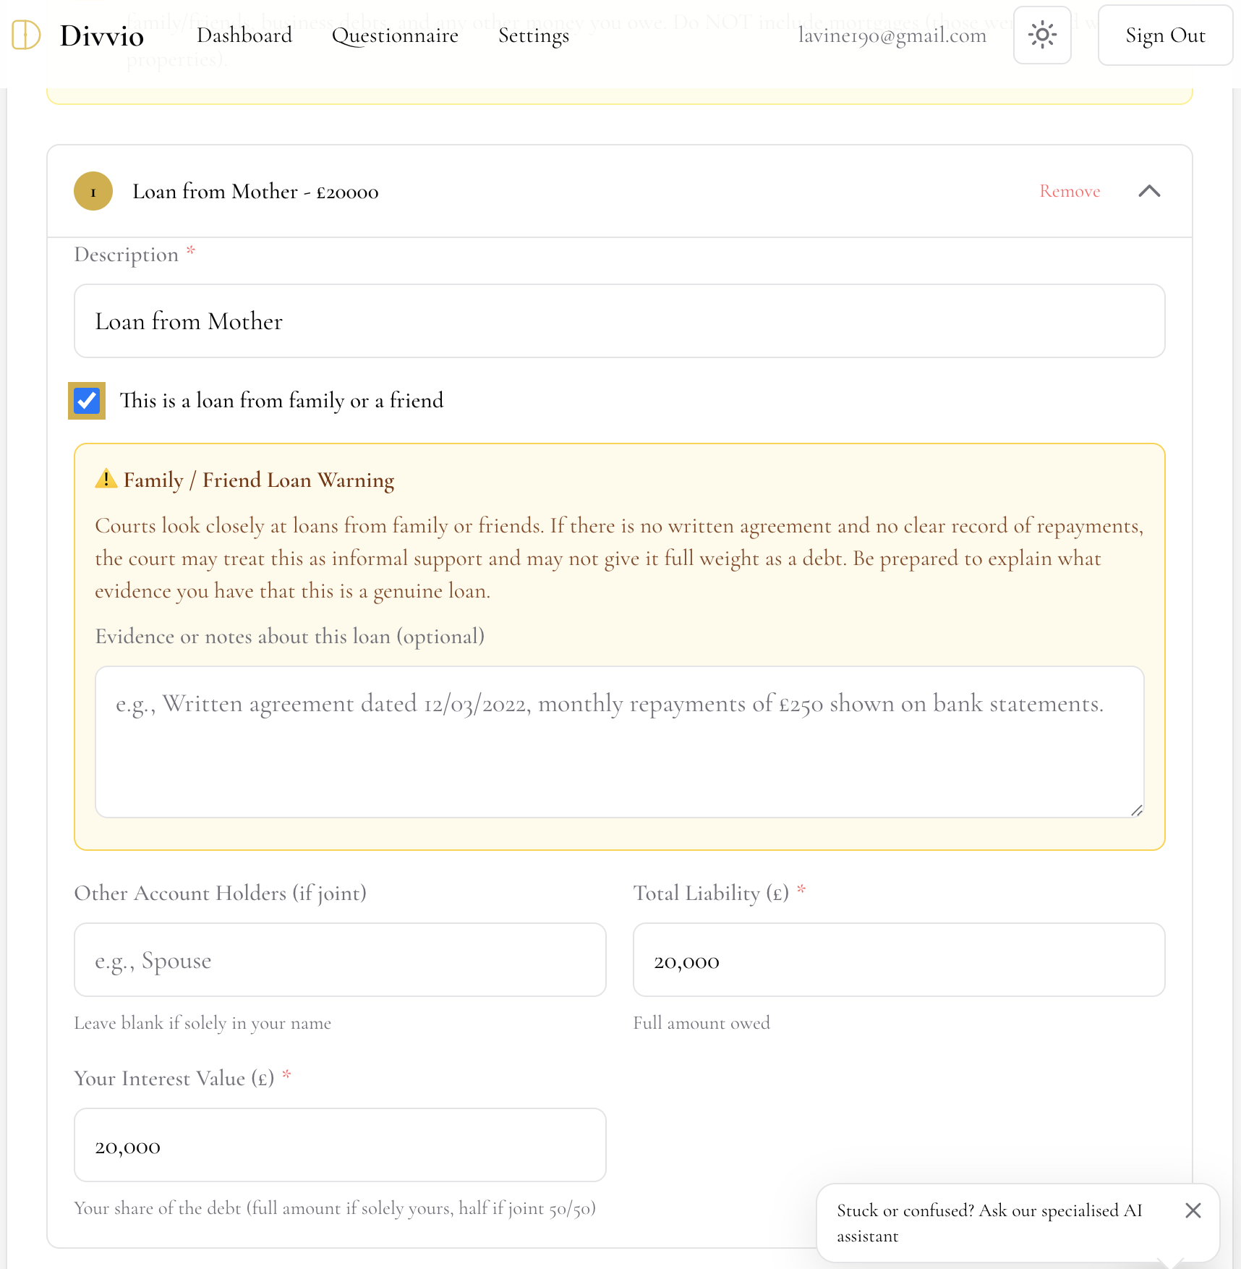Click the Description input field
The image size is (1241, 1269).
[x=619, y=321]
